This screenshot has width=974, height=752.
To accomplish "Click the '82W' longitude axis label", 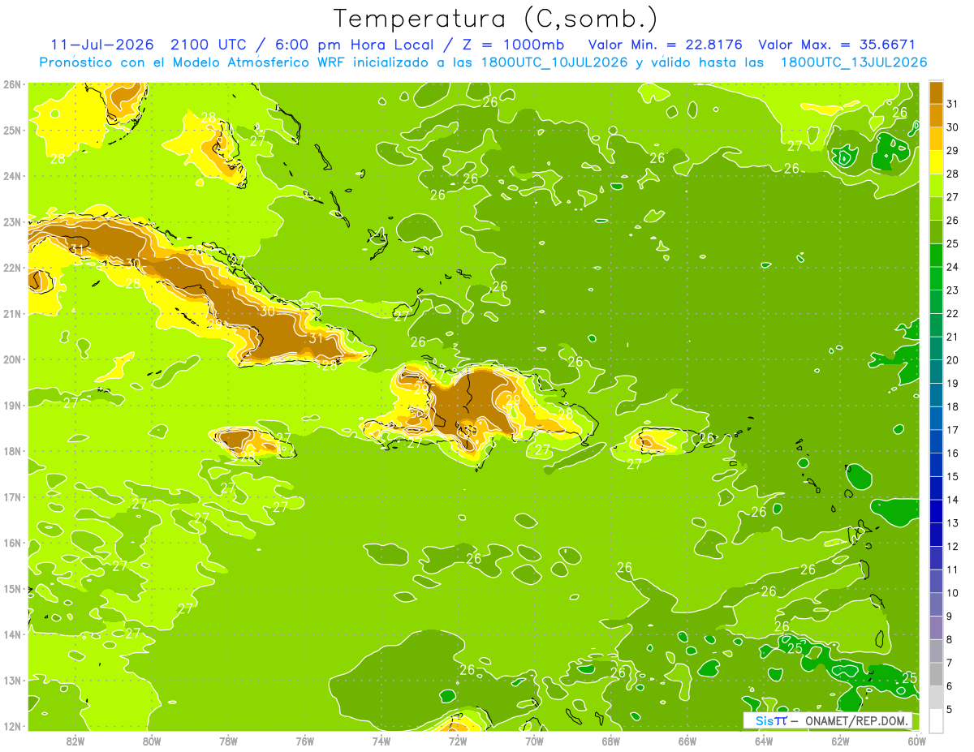I will coord(75,741).
